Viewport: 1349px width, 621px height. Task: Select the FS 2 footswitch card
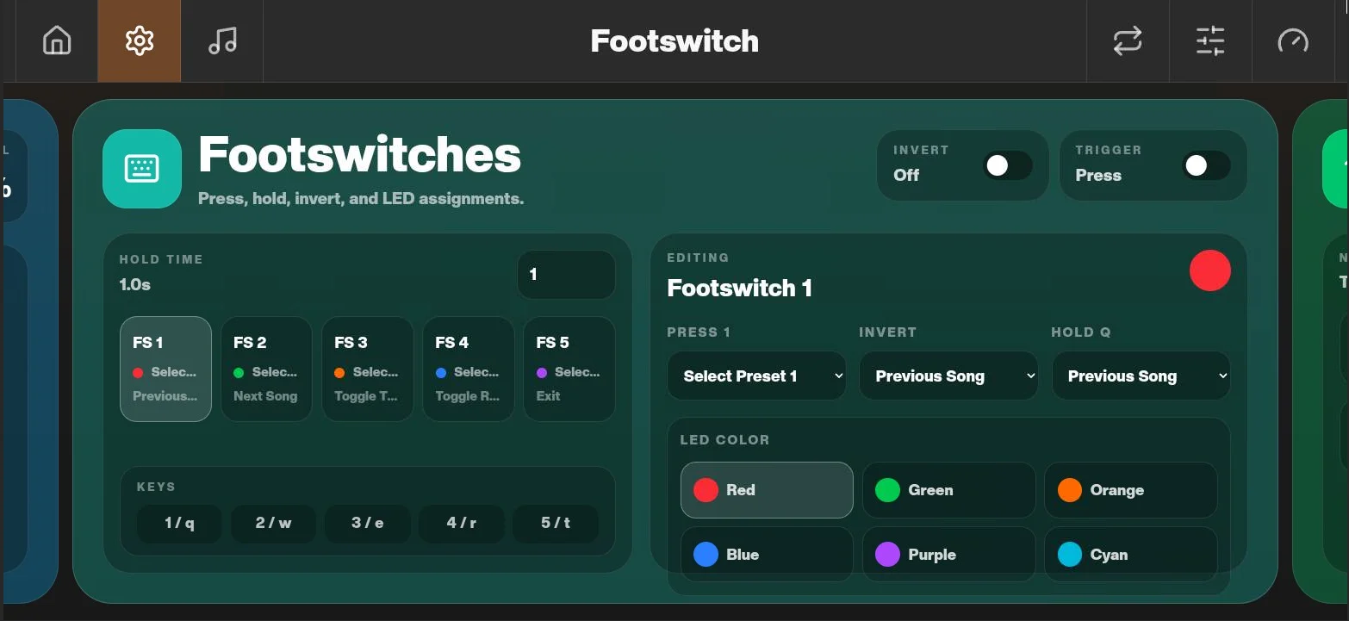[x=266, y=369]
